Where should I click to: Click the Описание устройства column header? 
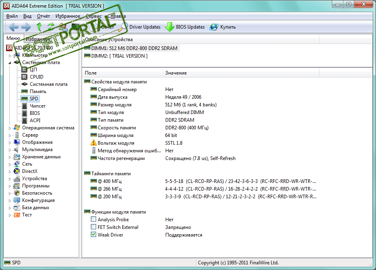[x=201, y=39]
